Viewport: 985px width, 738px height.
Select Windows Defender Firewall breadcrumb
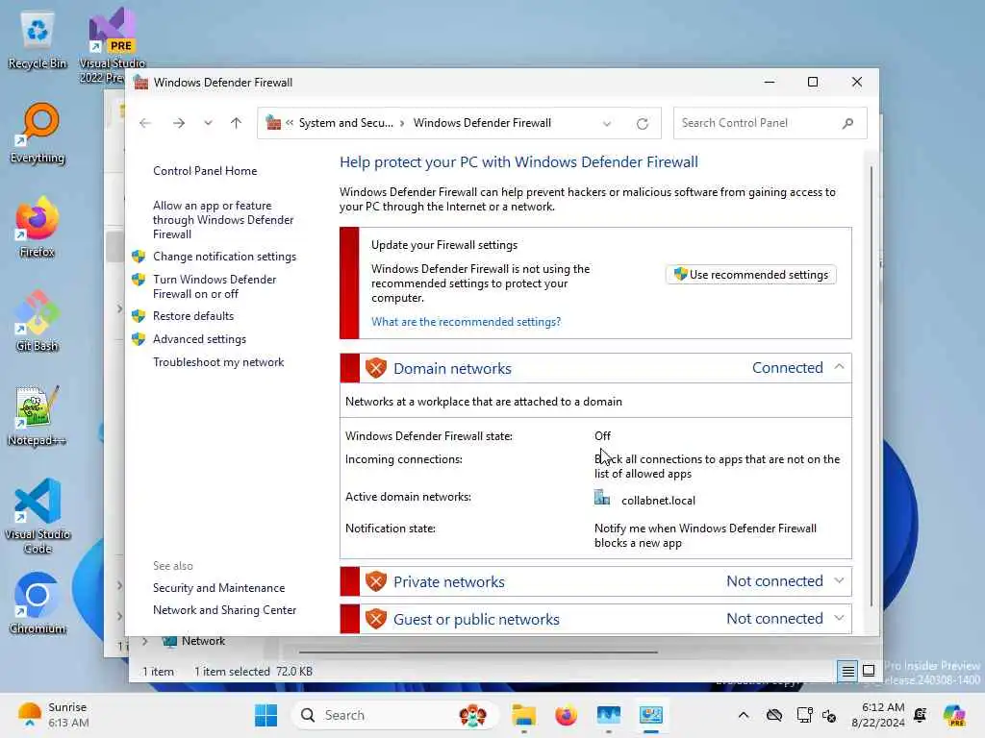pyautogui.click(x=482, y=123)
